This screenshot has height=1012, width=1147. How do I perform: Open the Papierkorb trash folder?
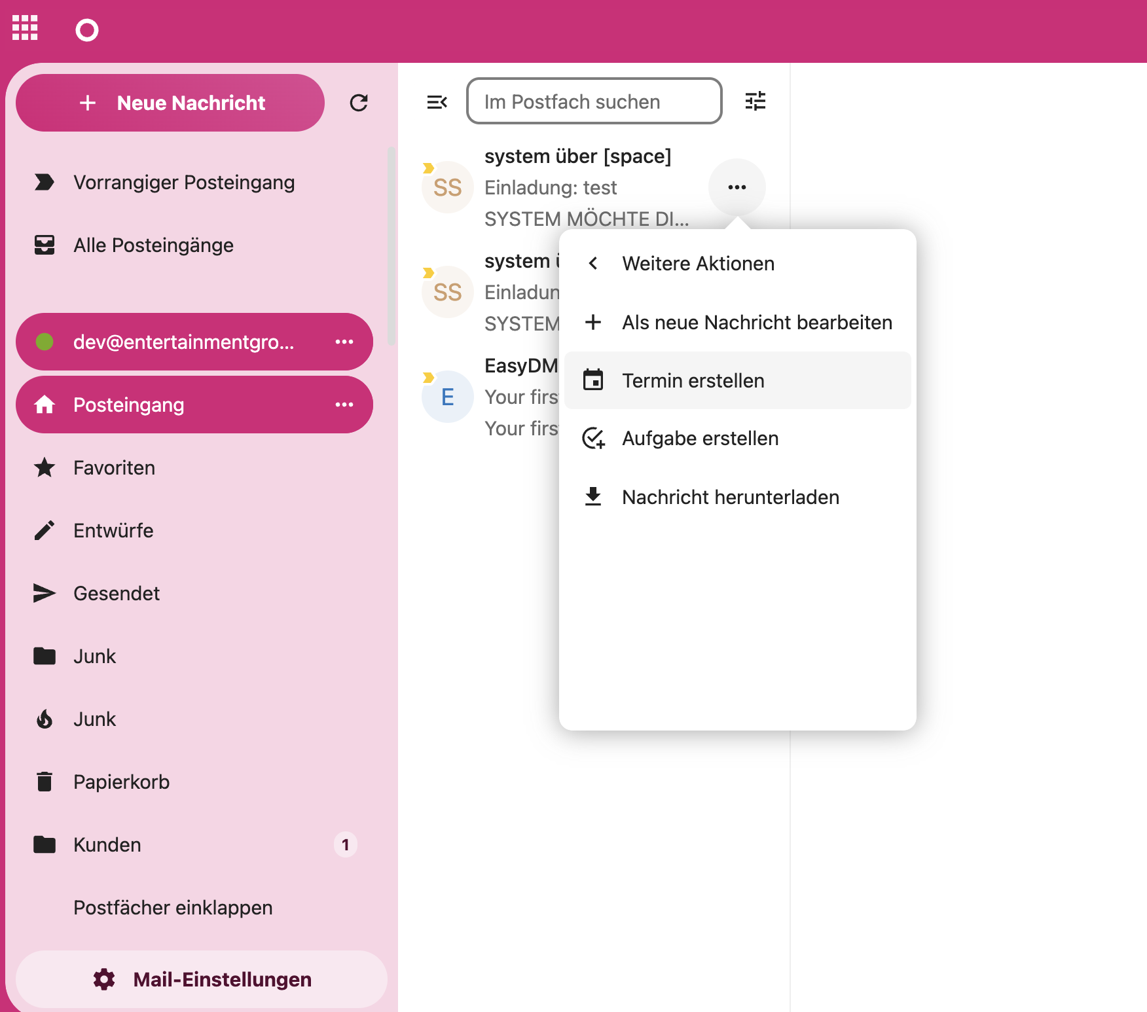click(x=121, y=782)
